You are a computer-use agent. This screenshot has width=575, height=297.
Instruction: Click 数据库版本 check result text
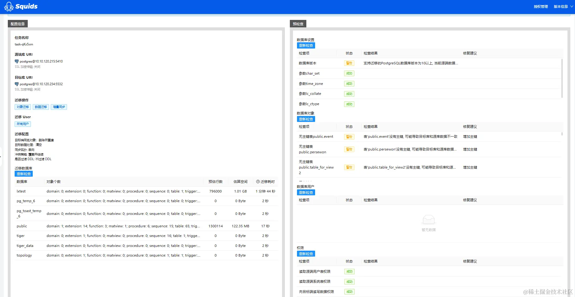(411, 63)
